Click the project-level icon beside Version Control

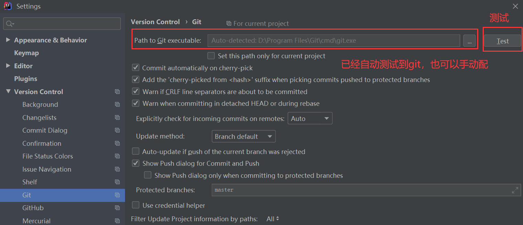point(117,92)
